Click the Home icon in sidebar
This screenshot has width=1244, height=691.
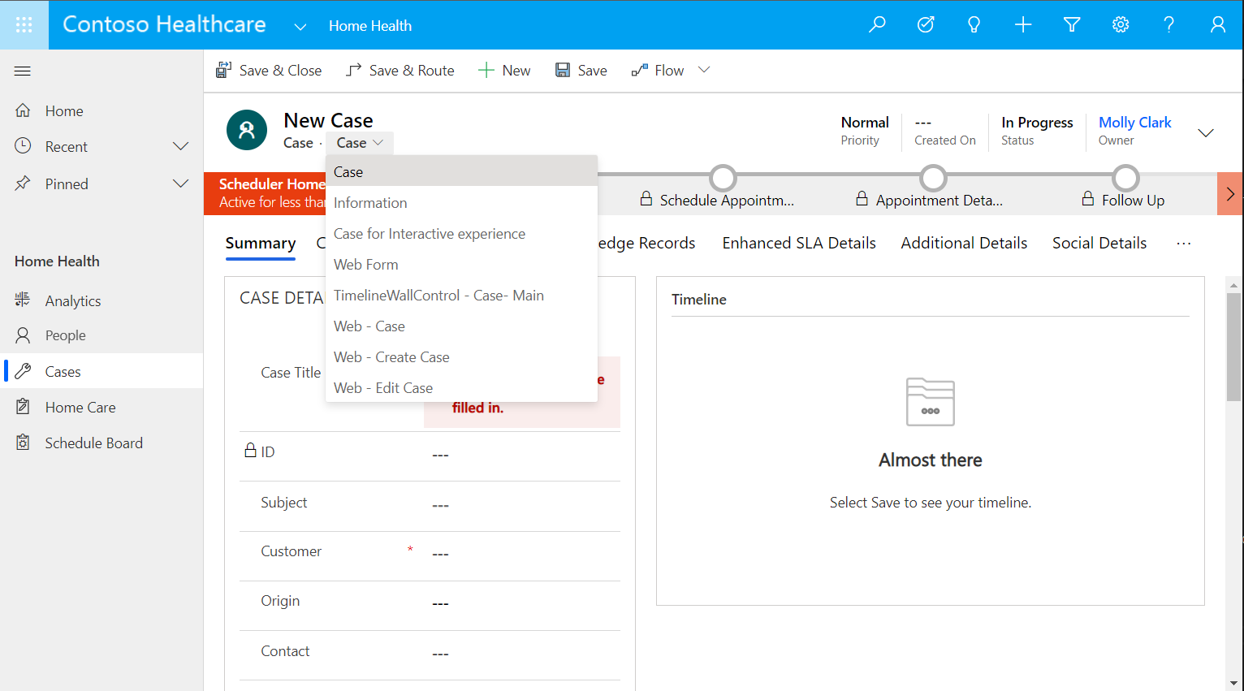(x=23, y=110)
